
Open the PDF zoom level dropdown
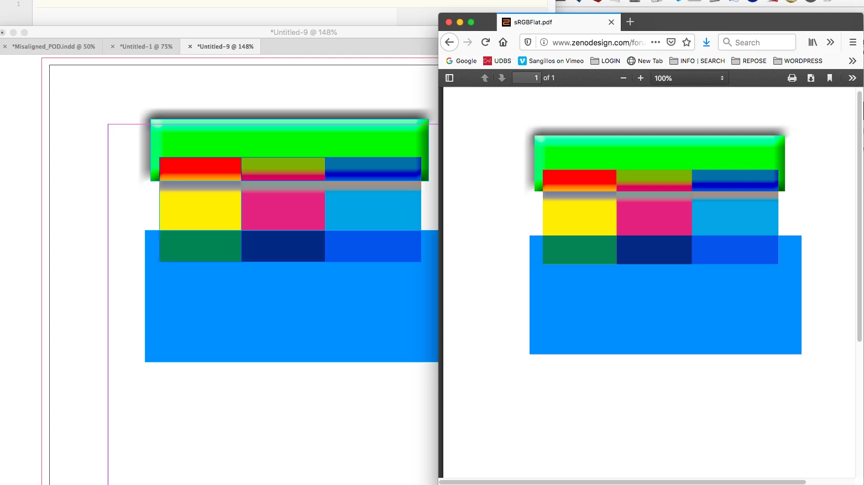[689, 78]
